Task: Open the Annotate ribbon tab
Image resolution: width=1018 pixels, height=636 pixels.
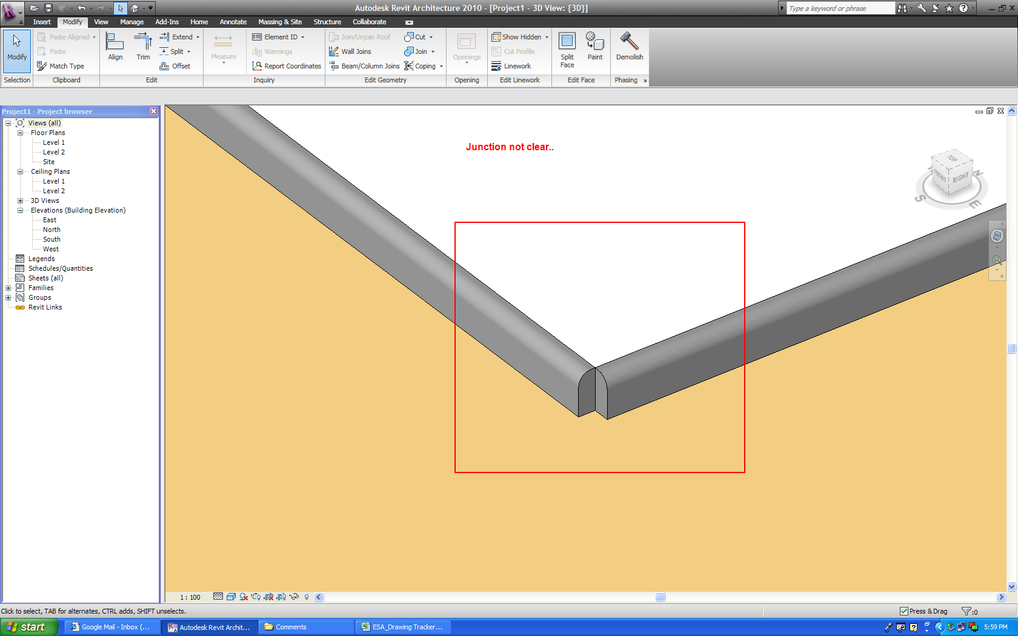Action: (233, 22)
